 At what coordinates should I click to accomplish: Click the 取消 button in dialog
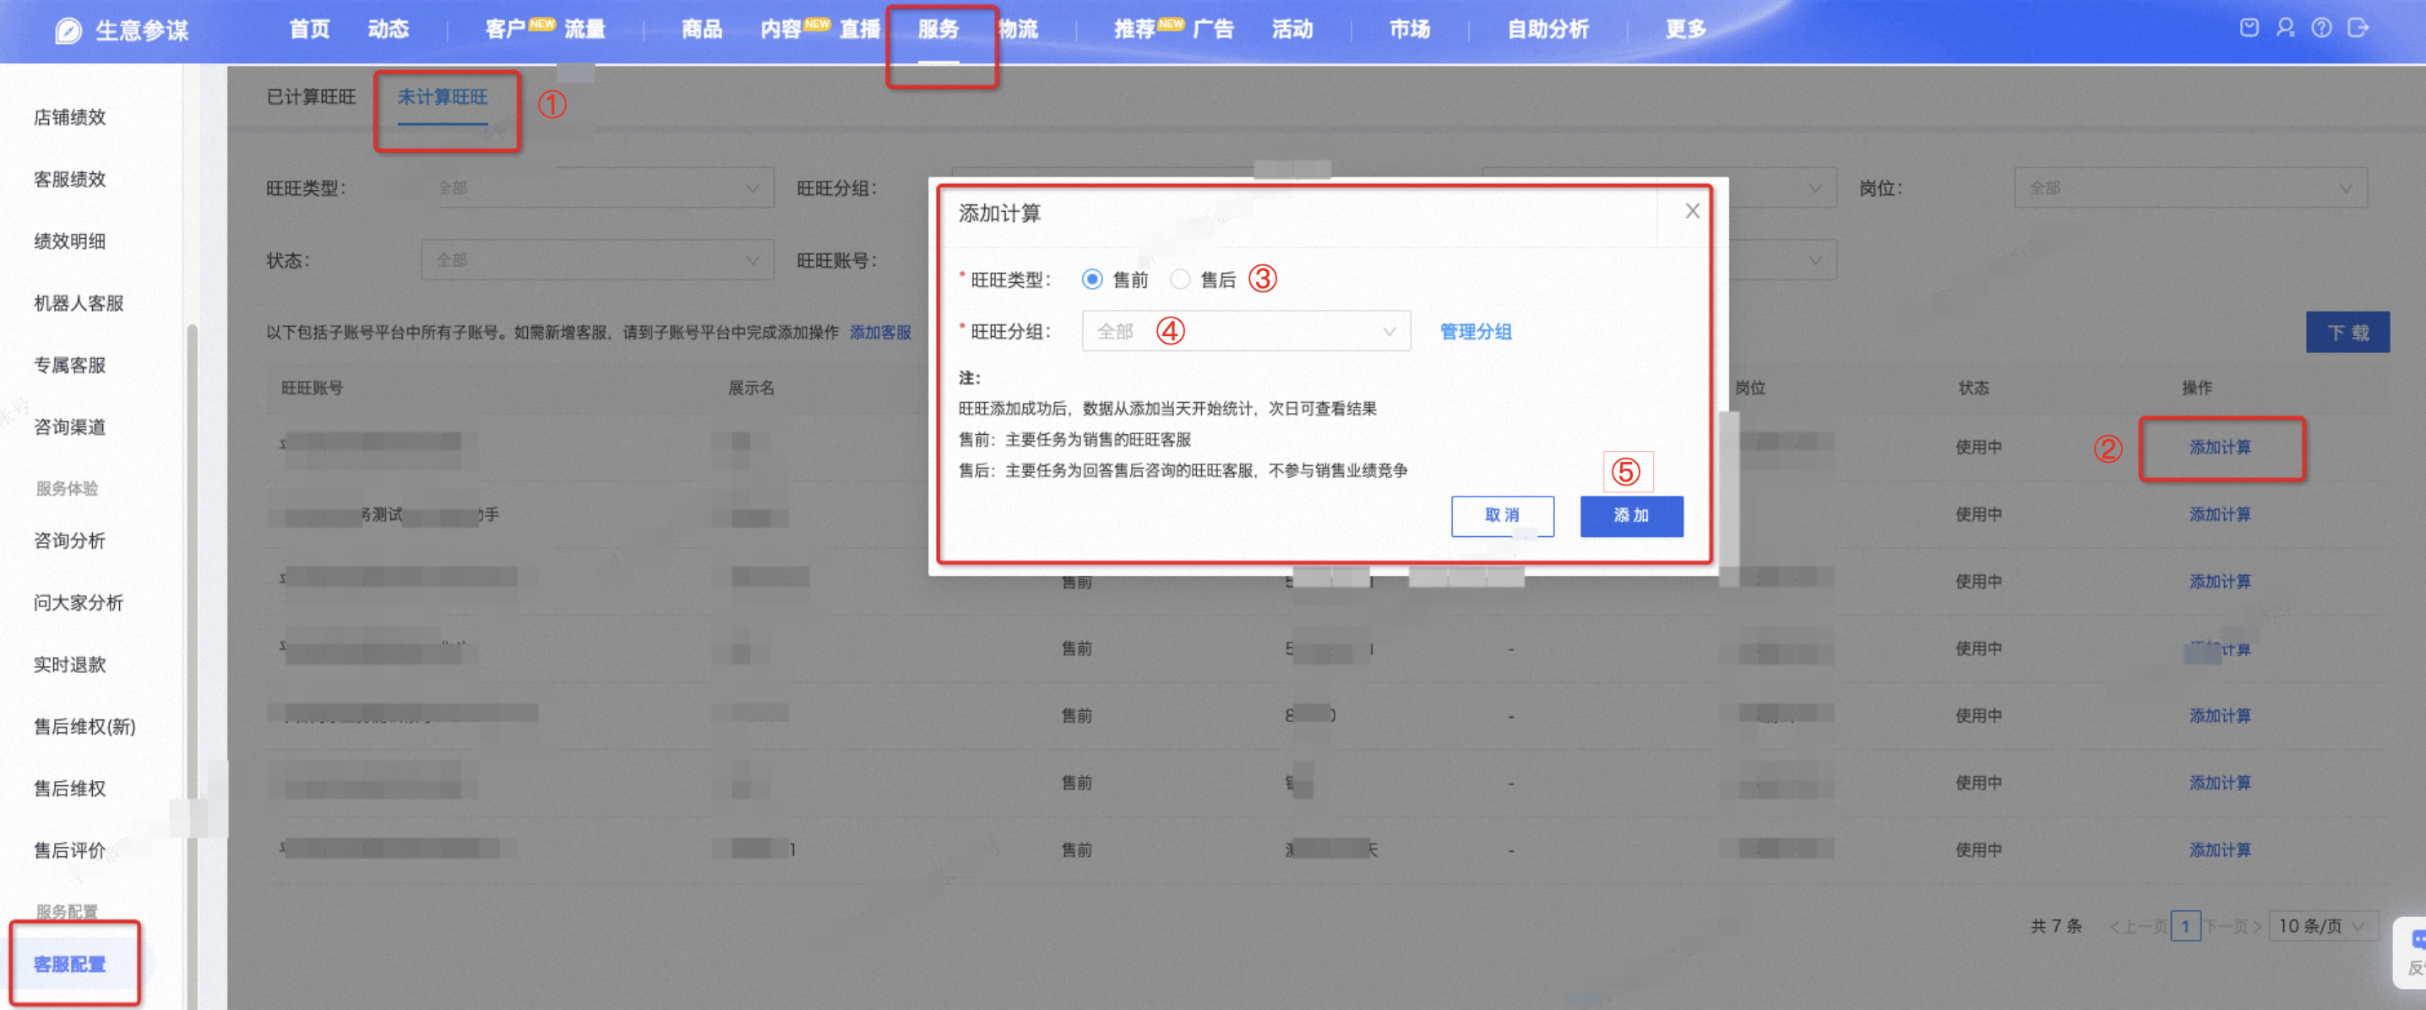tap(1502, 516)
